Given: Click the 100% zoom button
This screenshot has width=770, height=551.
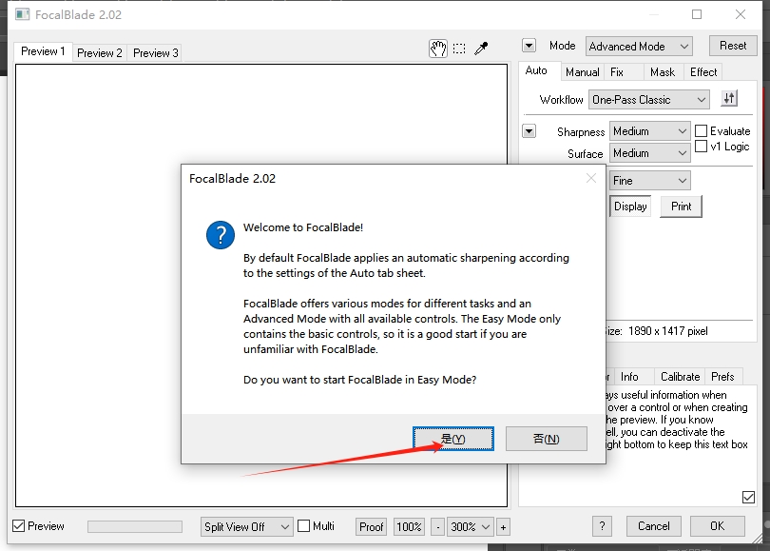Looking at the screenshot, I should tap(409, 527).
